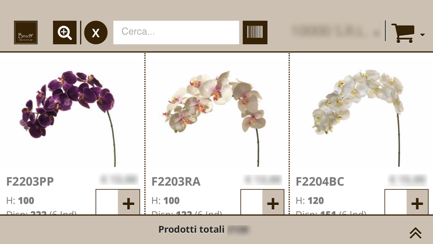Clear search with the round X button

click(96, 33)
